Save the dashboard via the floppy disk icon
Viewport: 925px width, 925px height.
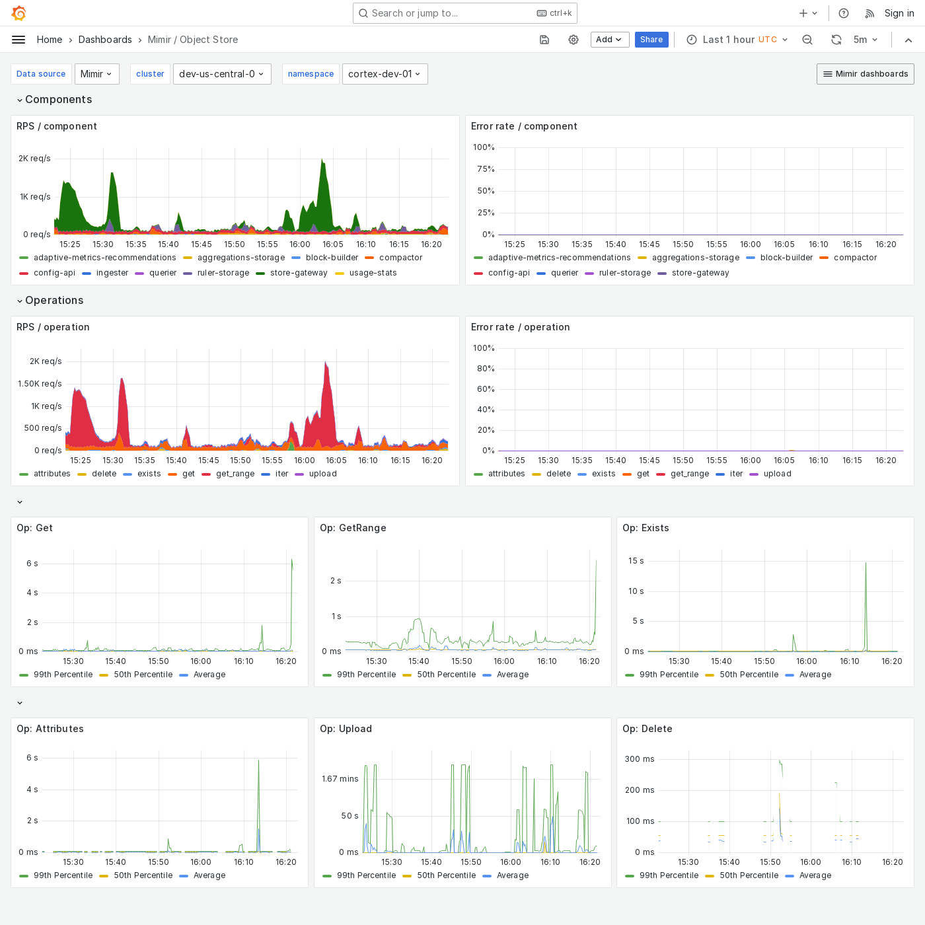click(x=544, y=40)
